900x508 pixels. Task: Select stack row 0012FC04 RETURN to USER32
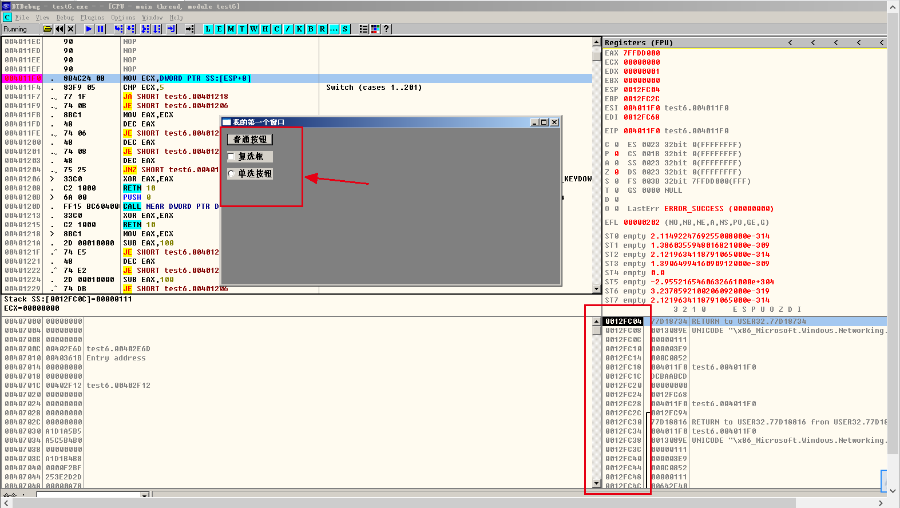[x=745, y=322]
